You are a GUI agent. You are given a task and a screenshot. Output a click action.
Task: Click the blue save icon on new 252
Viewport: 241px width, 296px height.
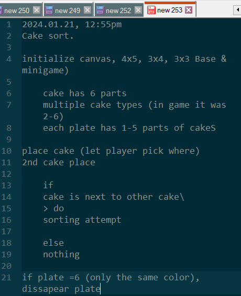point(100,10)
